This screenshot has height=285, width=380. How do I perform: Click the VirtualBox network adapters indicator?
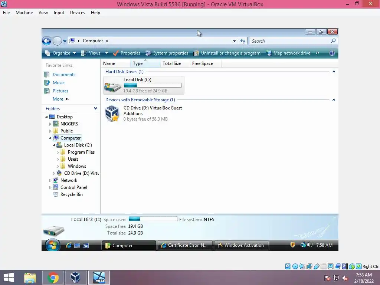(x=309, y=266)
